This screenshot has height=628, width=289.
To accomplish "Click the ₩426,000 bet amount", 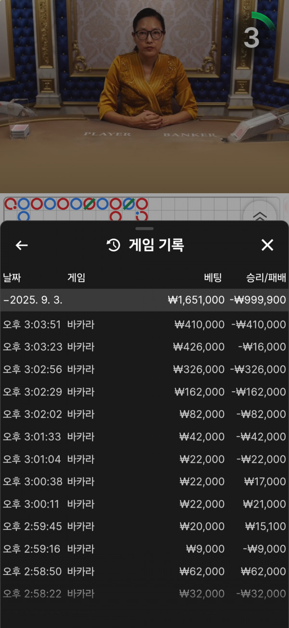I will pos(199,347).
